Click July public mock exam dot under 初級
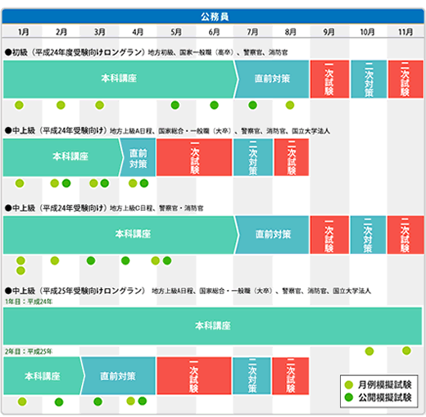The height and width of the screenshot is (417, 426). (x=252, y=105)
